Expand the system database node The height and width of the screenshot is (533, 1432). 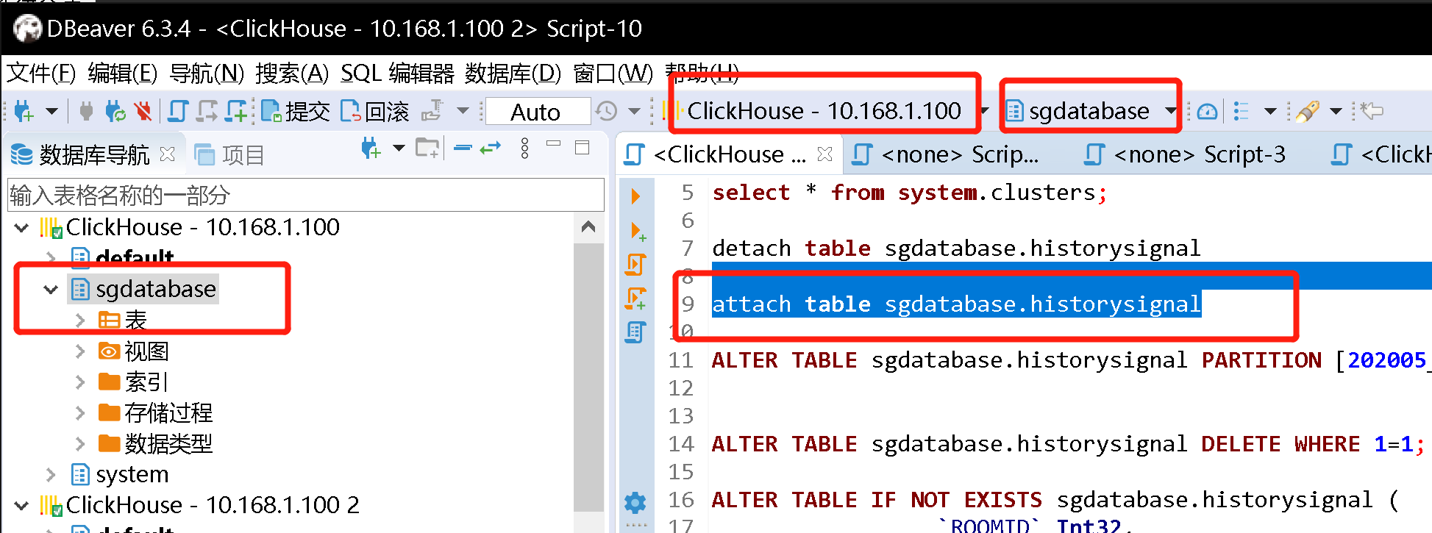[51, 474]
